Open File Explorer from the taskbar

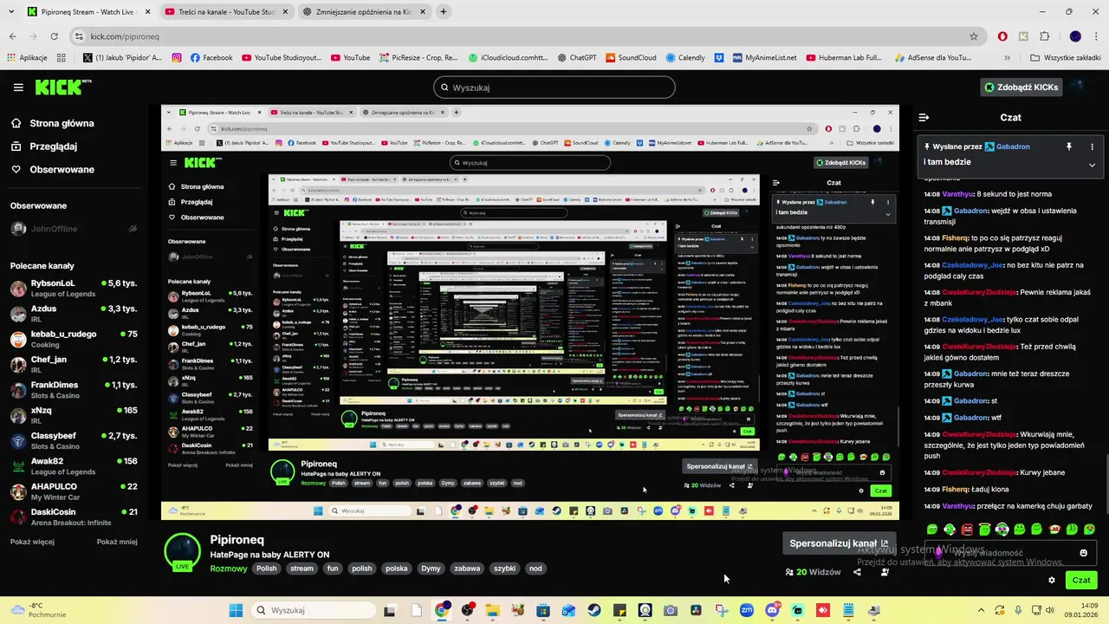(492, 610)
